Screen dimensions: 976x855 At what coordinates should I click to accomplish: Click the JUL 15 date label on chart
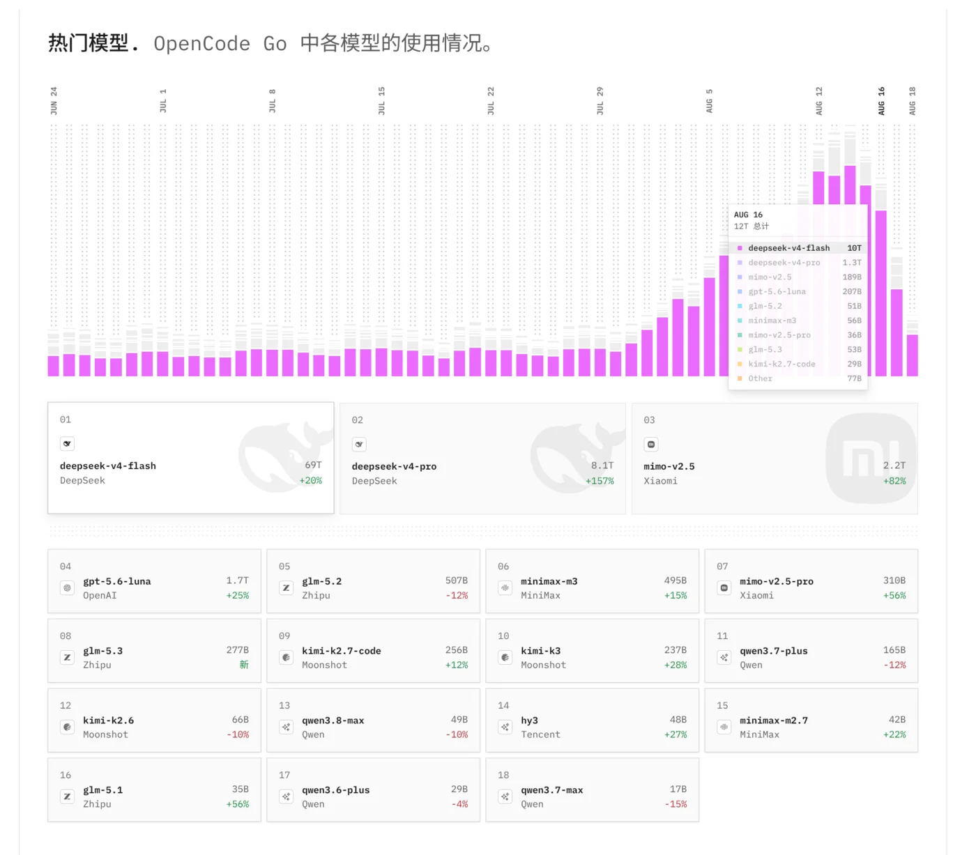pyautogui.click(x=381, y=101)
